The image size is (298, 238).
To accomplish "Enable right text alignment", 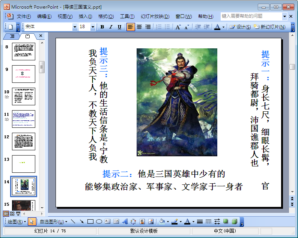I will point(148,27).
